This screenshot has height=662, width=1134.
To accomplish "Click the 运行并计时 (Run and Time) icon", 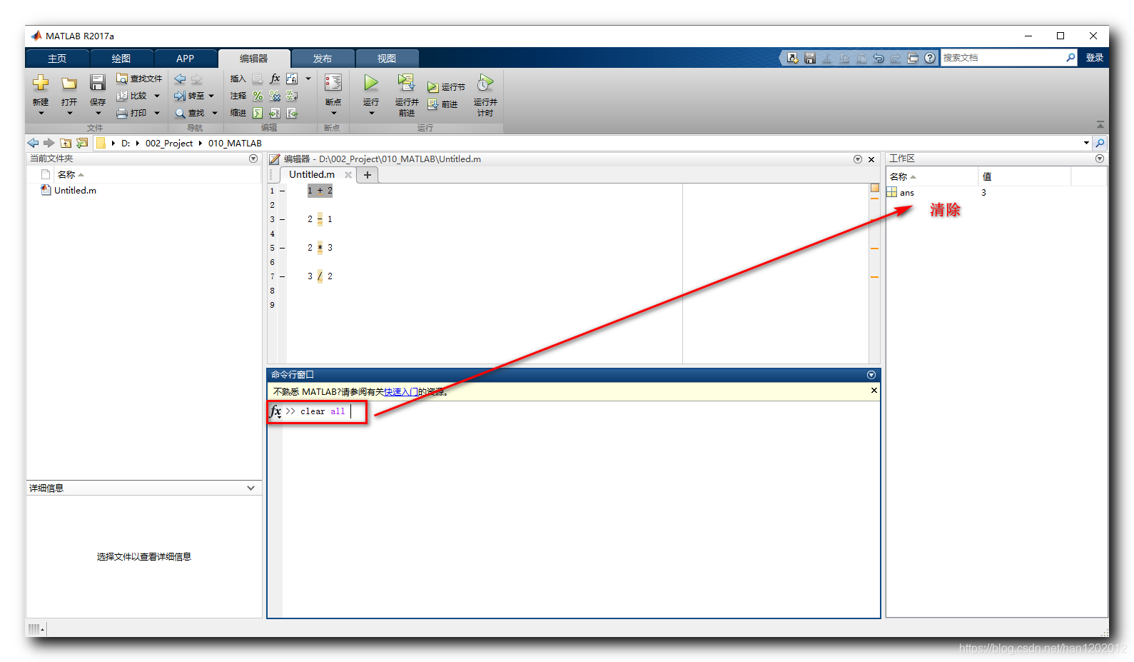I will (x=485, y=83).
